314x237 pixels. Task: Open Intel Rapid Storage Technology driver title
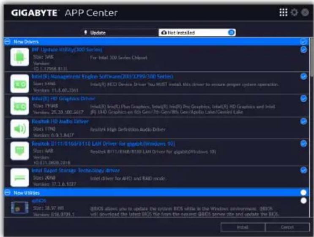[76, 170]
